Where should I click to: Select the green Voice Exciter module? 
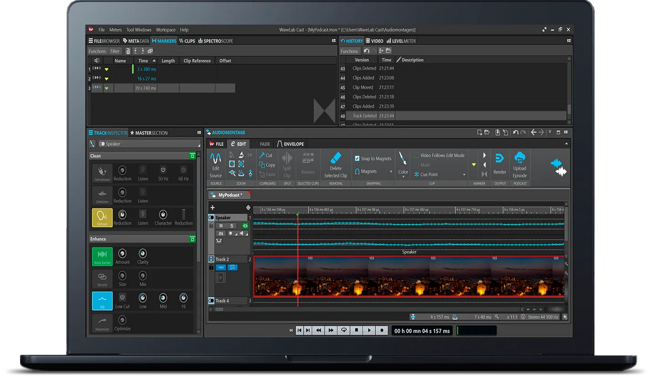(x=102, y=257)
